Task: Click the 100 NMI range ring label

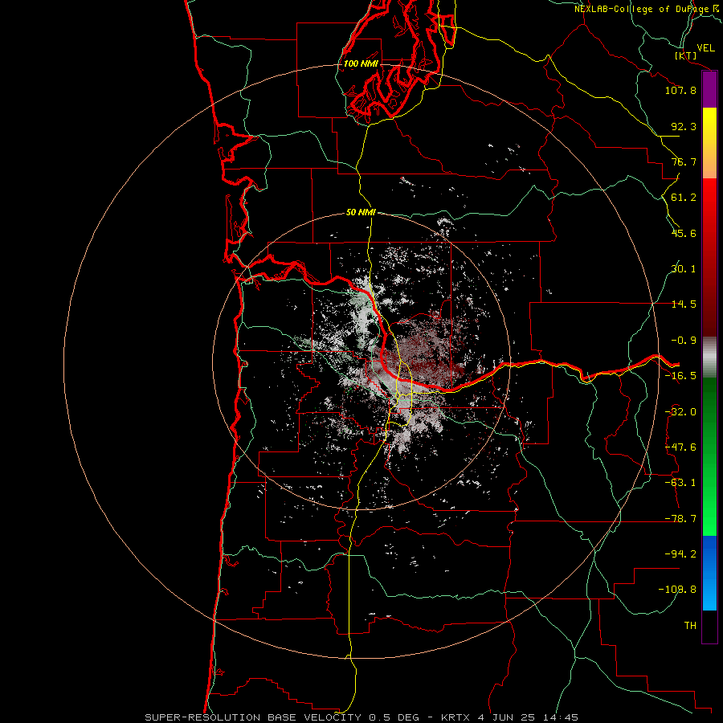Action: pos(361,63)
